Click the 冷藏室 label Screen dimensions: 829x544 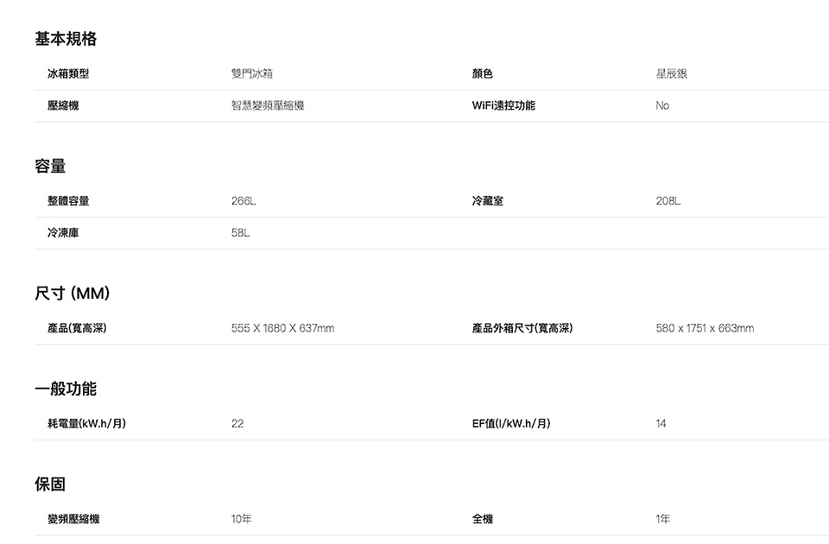488,201
